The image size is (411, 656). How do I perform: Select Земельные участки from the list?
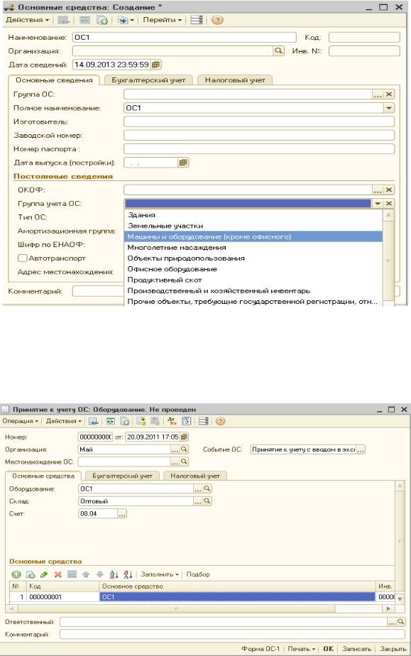click(253, 226)
